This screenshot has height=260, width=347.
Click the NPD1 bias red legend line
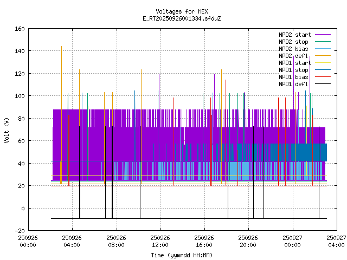[x=322, y=77]
